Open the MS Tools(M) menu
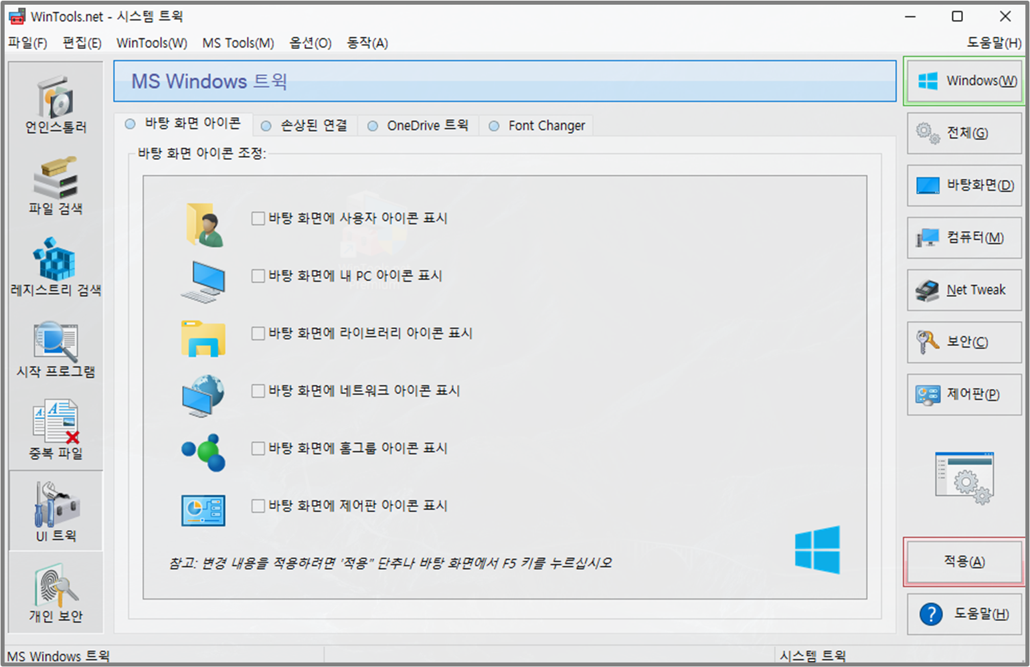 238,43
